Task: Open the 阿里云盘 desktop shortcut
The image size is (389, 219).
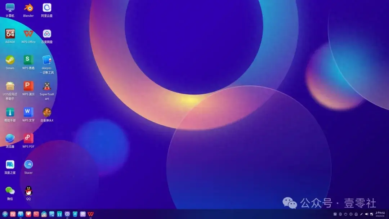Action: point(47,10)
